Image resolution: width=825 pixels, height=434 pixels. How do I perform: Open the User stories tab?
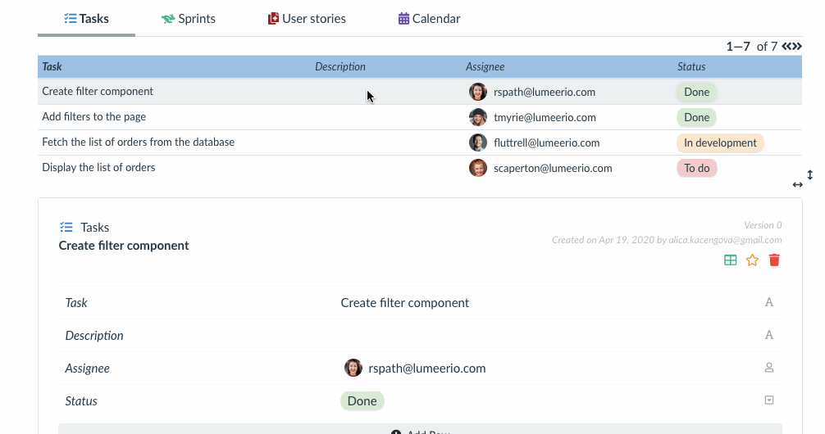tap(307, 19)
